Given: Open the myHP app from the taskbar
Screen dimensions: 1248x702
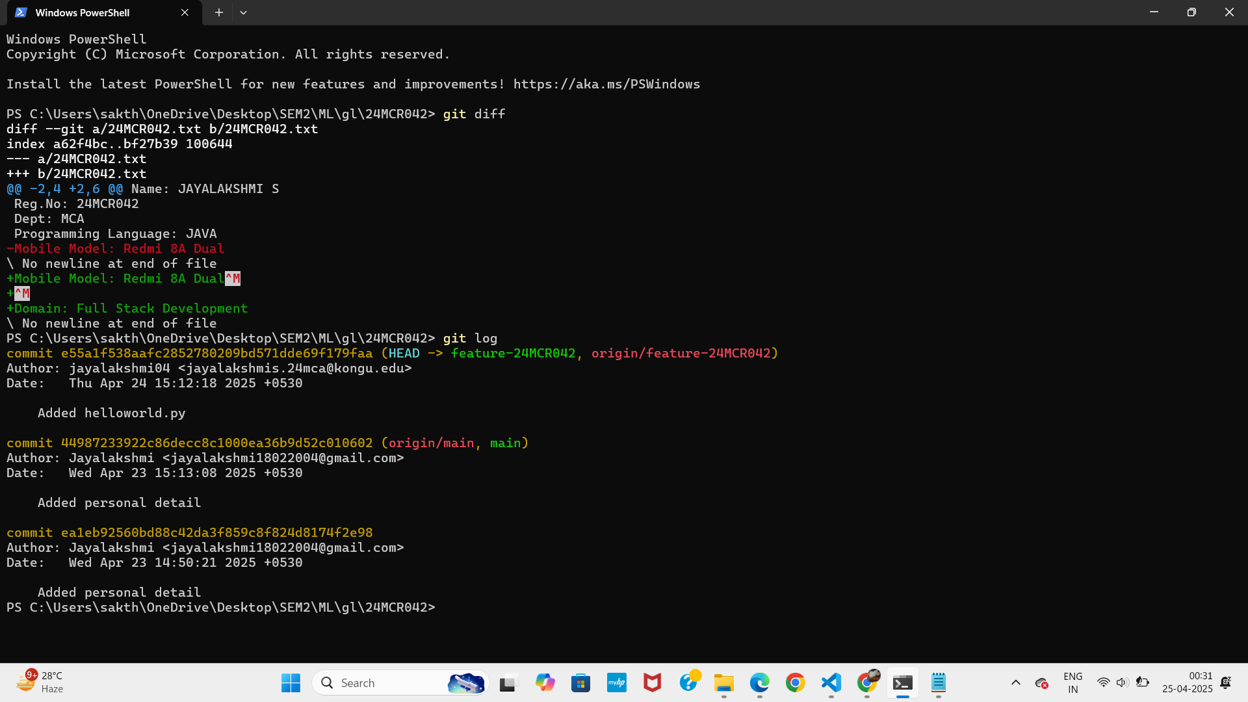Looking at the screenshot, I should point(616,682).
